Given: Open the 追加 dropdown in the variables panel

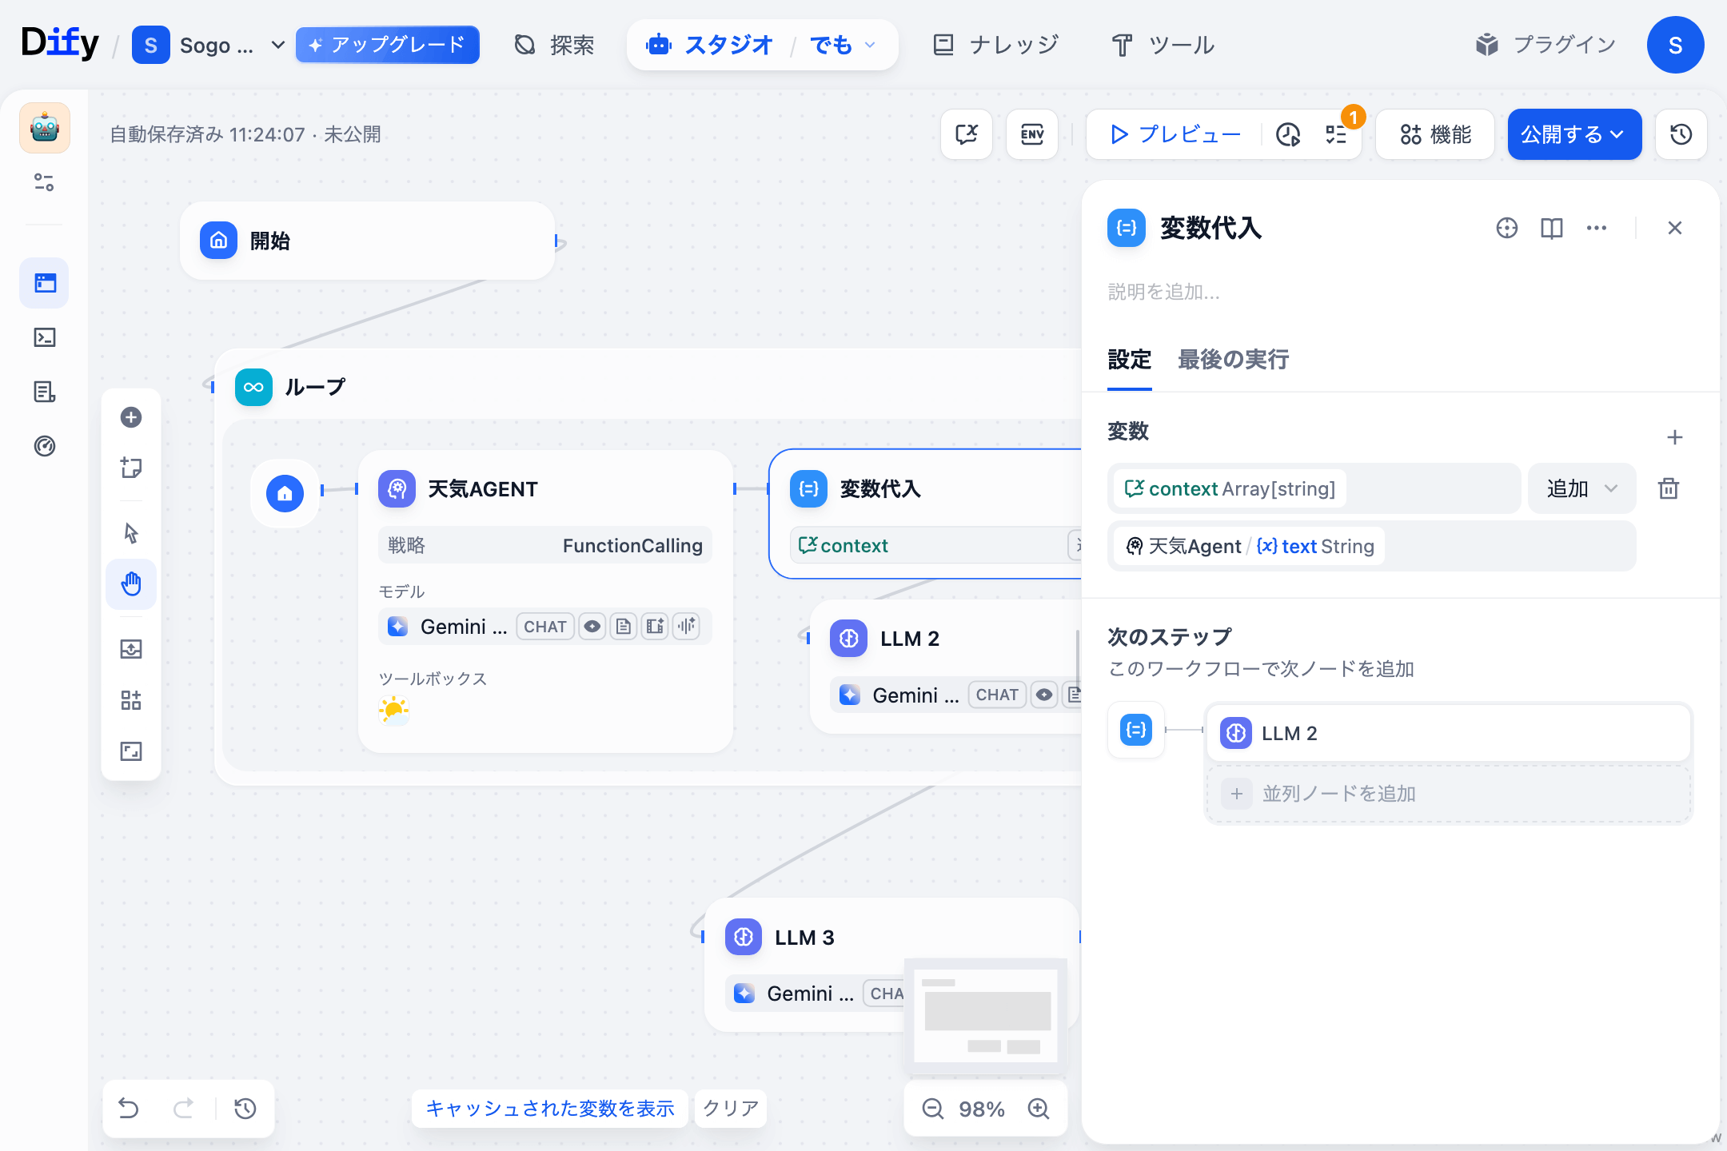Looking at the screenshot, I should tap(1581, 488).
